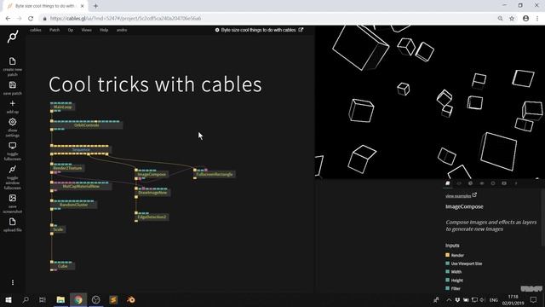Screen dimensions: 545x307
Task: Click the first tab icon in the op info panel
Action: click(448, 183)
